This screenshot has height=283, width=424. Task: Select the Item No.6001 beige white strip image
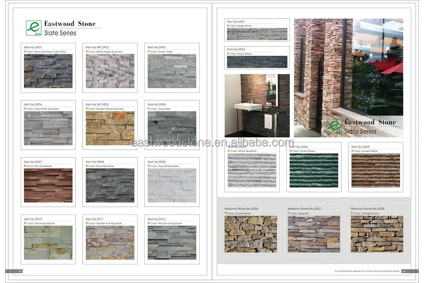pos(257,34)
